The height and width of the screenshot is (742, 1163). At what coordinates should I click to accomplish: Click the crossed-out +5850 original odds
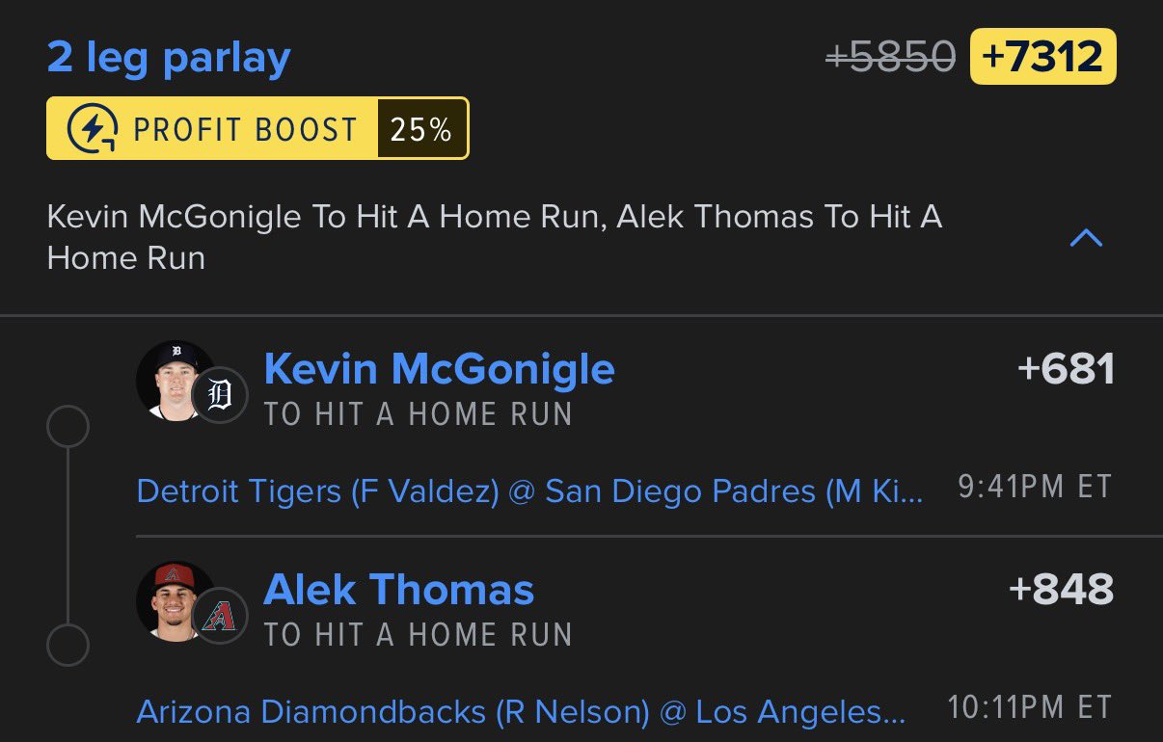coord(891,58)
